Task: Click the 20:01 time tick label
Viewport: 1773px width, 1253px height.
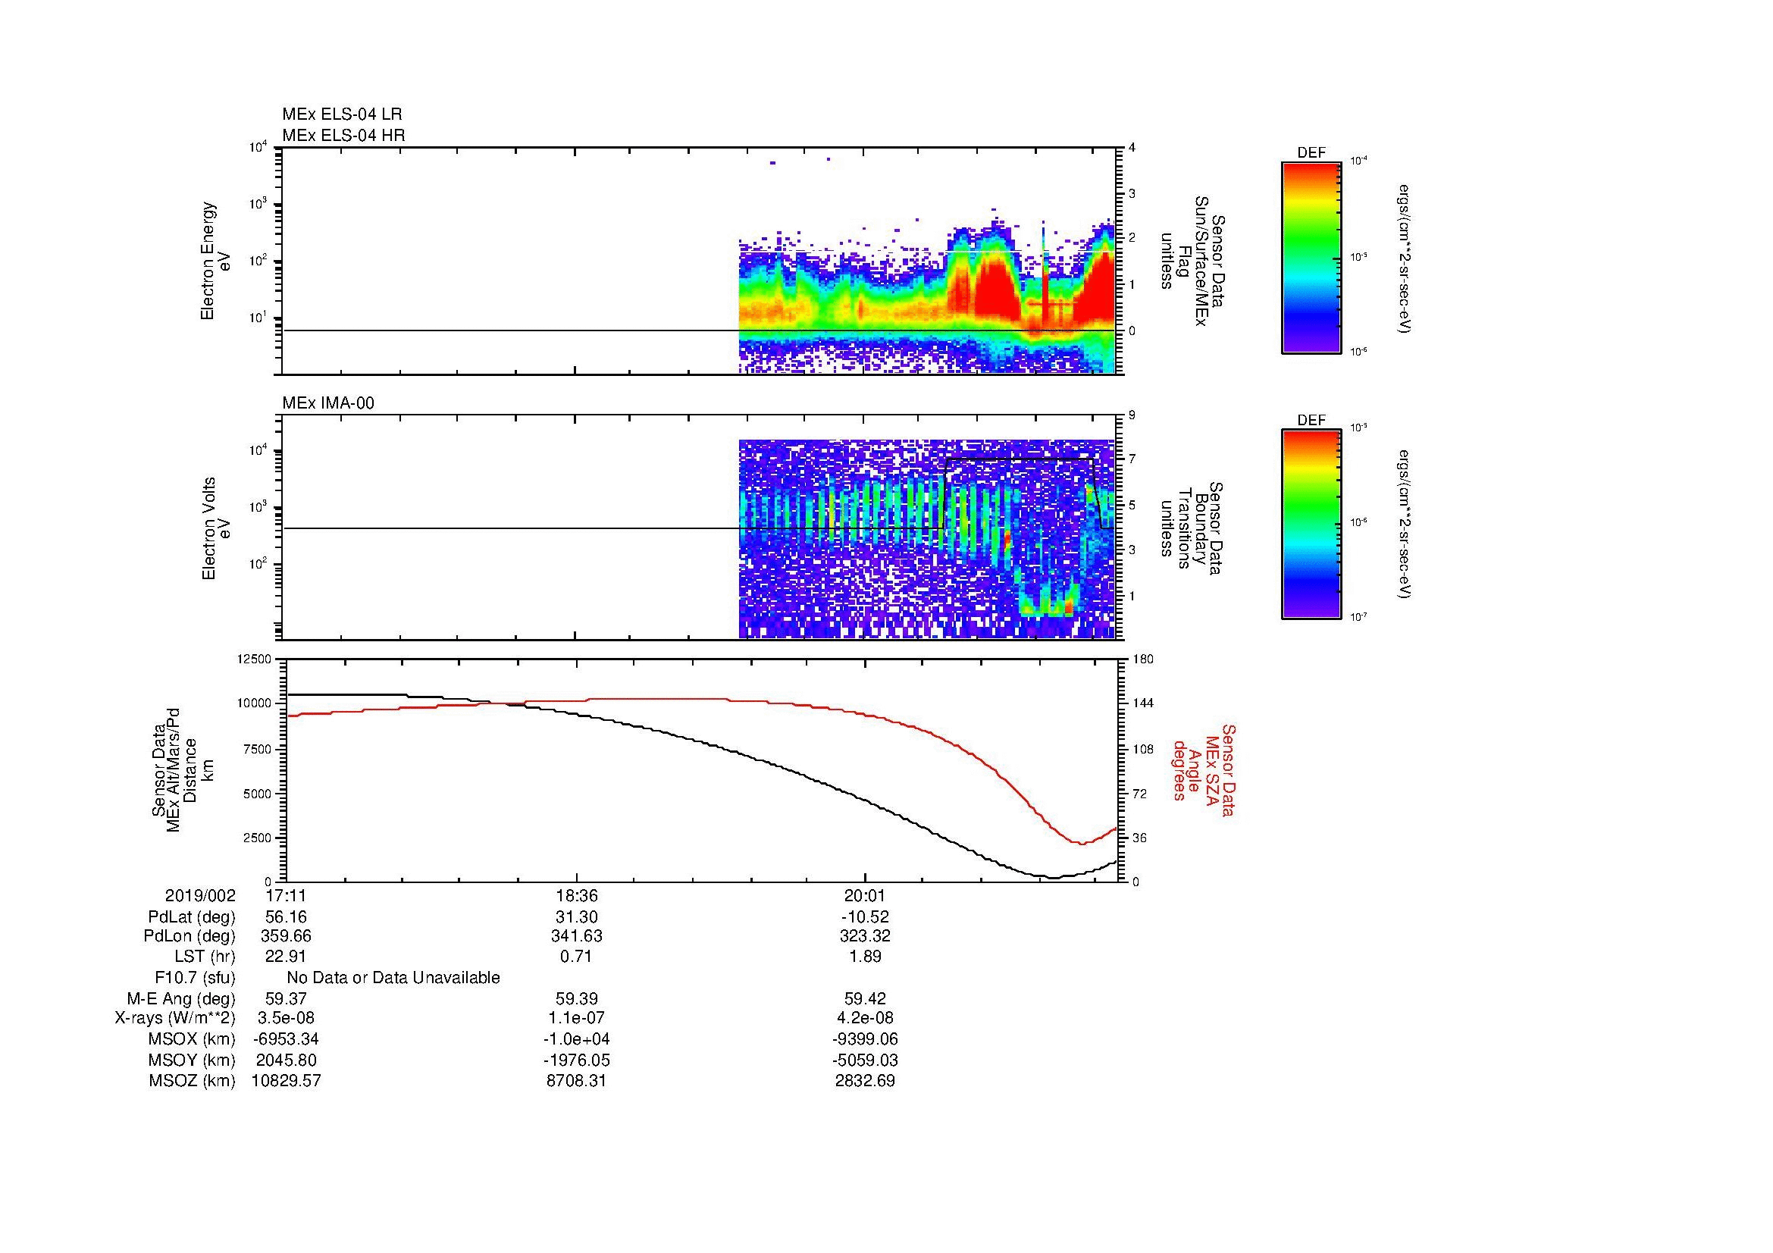Action: (865, 895)
